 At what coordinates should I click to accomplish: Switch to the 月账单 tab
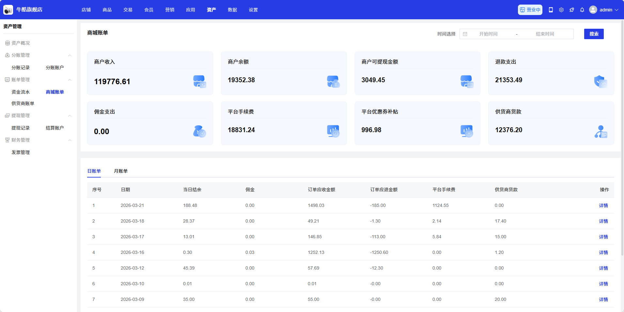pos(120,171)
